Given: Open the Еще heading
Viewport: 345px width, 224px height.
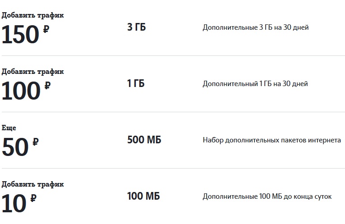Looking at the screenshot, I should [9, 128].
